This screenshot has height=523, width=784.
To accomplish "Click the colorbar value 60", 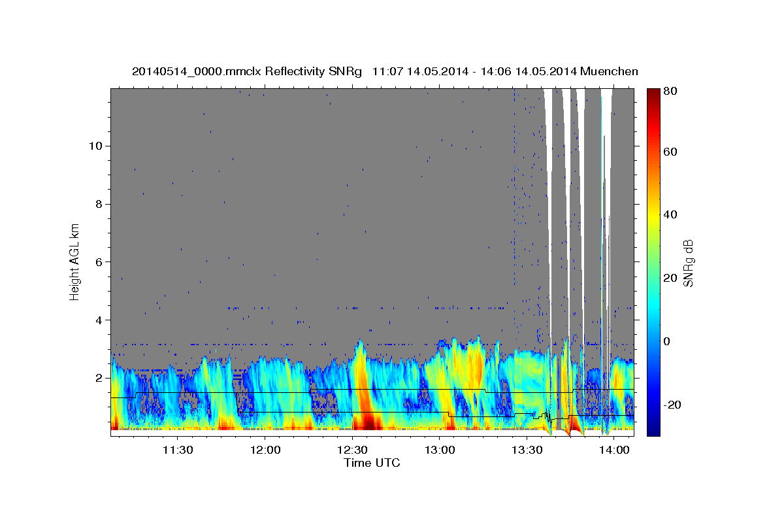I will (670, 152).
